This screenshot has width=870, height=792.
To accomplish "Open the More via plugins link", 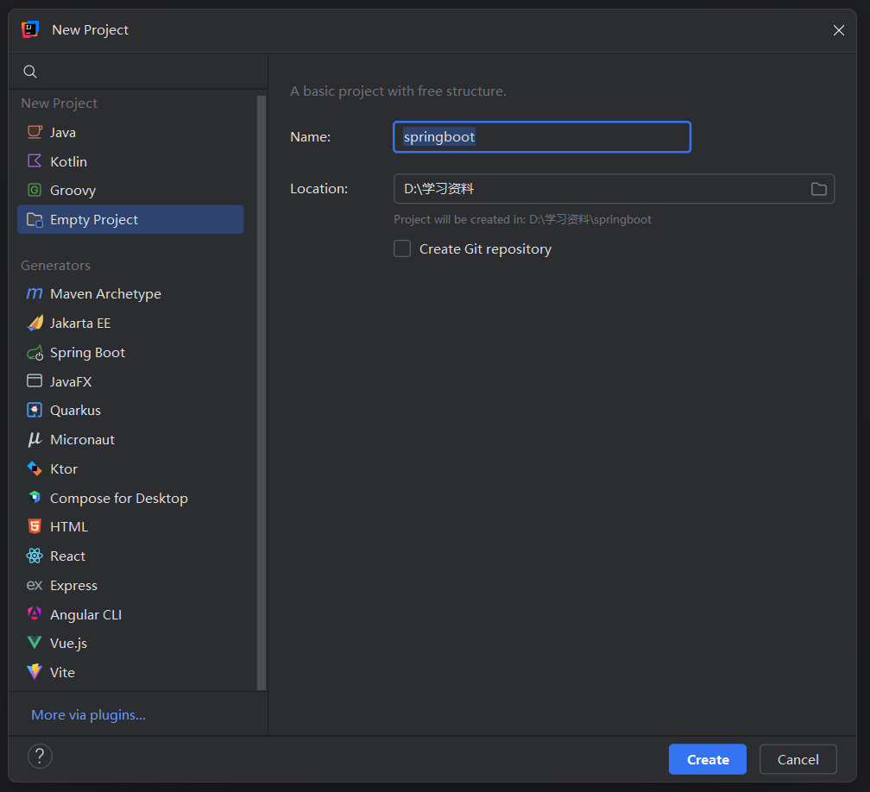I will point(88,715).
